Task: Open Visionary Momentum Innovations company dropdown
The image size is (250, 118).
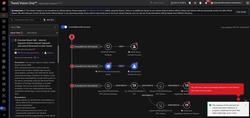Action: 227,3
